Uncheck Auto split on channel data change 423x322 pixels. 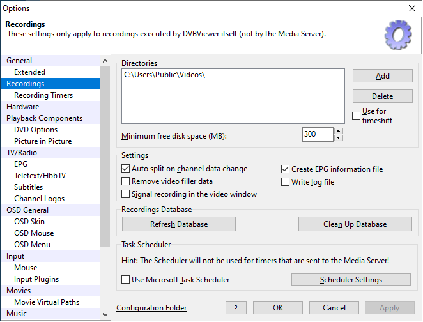[x=126, y=169]
